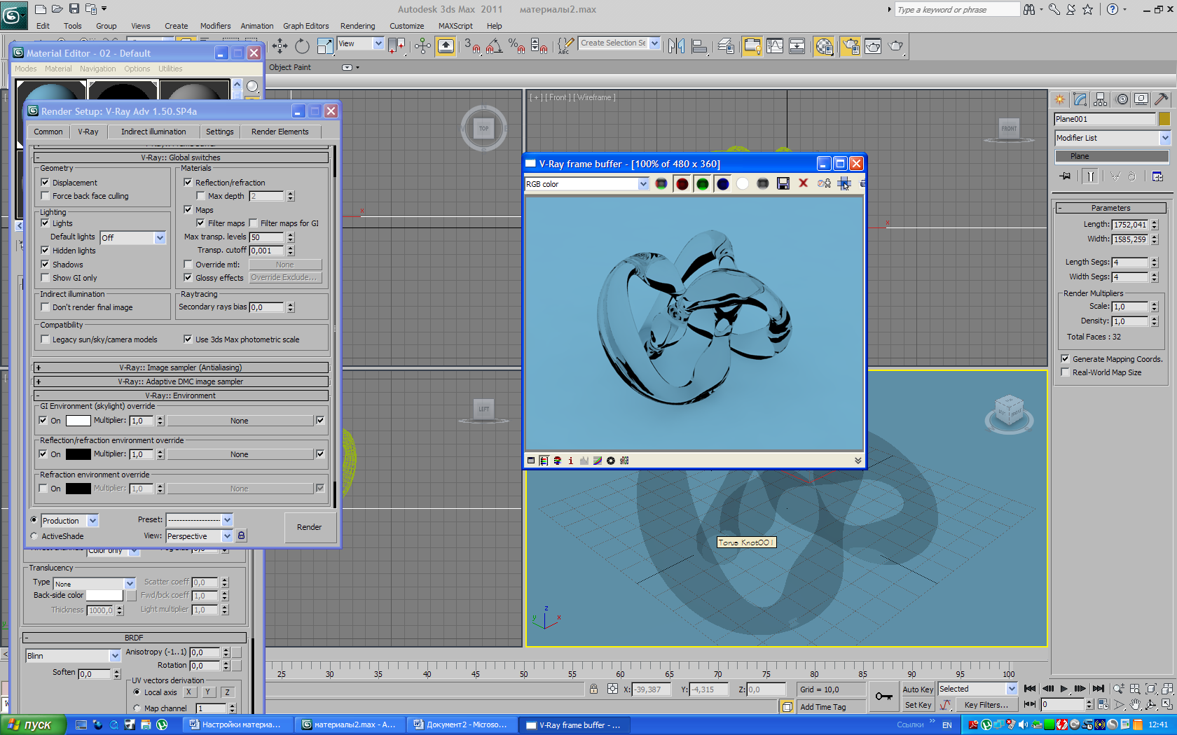Enable Show GI only checkbox
The height and width of the screenshot is (735, 1177).
click(x=45, y=278)
